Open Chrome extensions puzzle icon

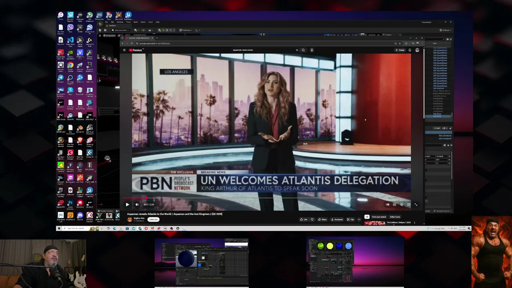406,43
